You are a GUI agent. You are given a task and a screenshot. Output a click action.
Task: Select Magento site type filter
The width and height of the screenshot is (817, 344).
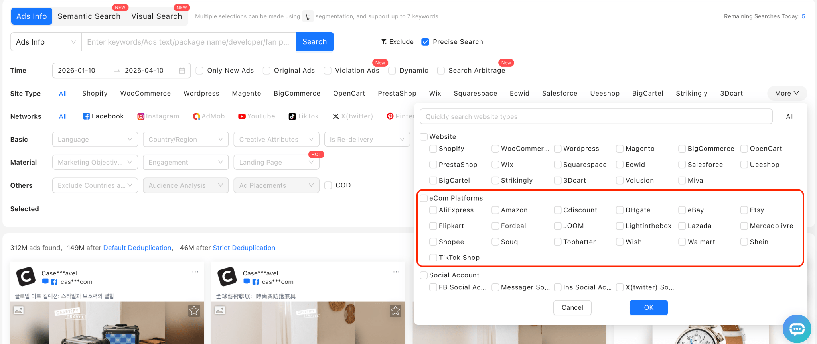coord(247,93)
